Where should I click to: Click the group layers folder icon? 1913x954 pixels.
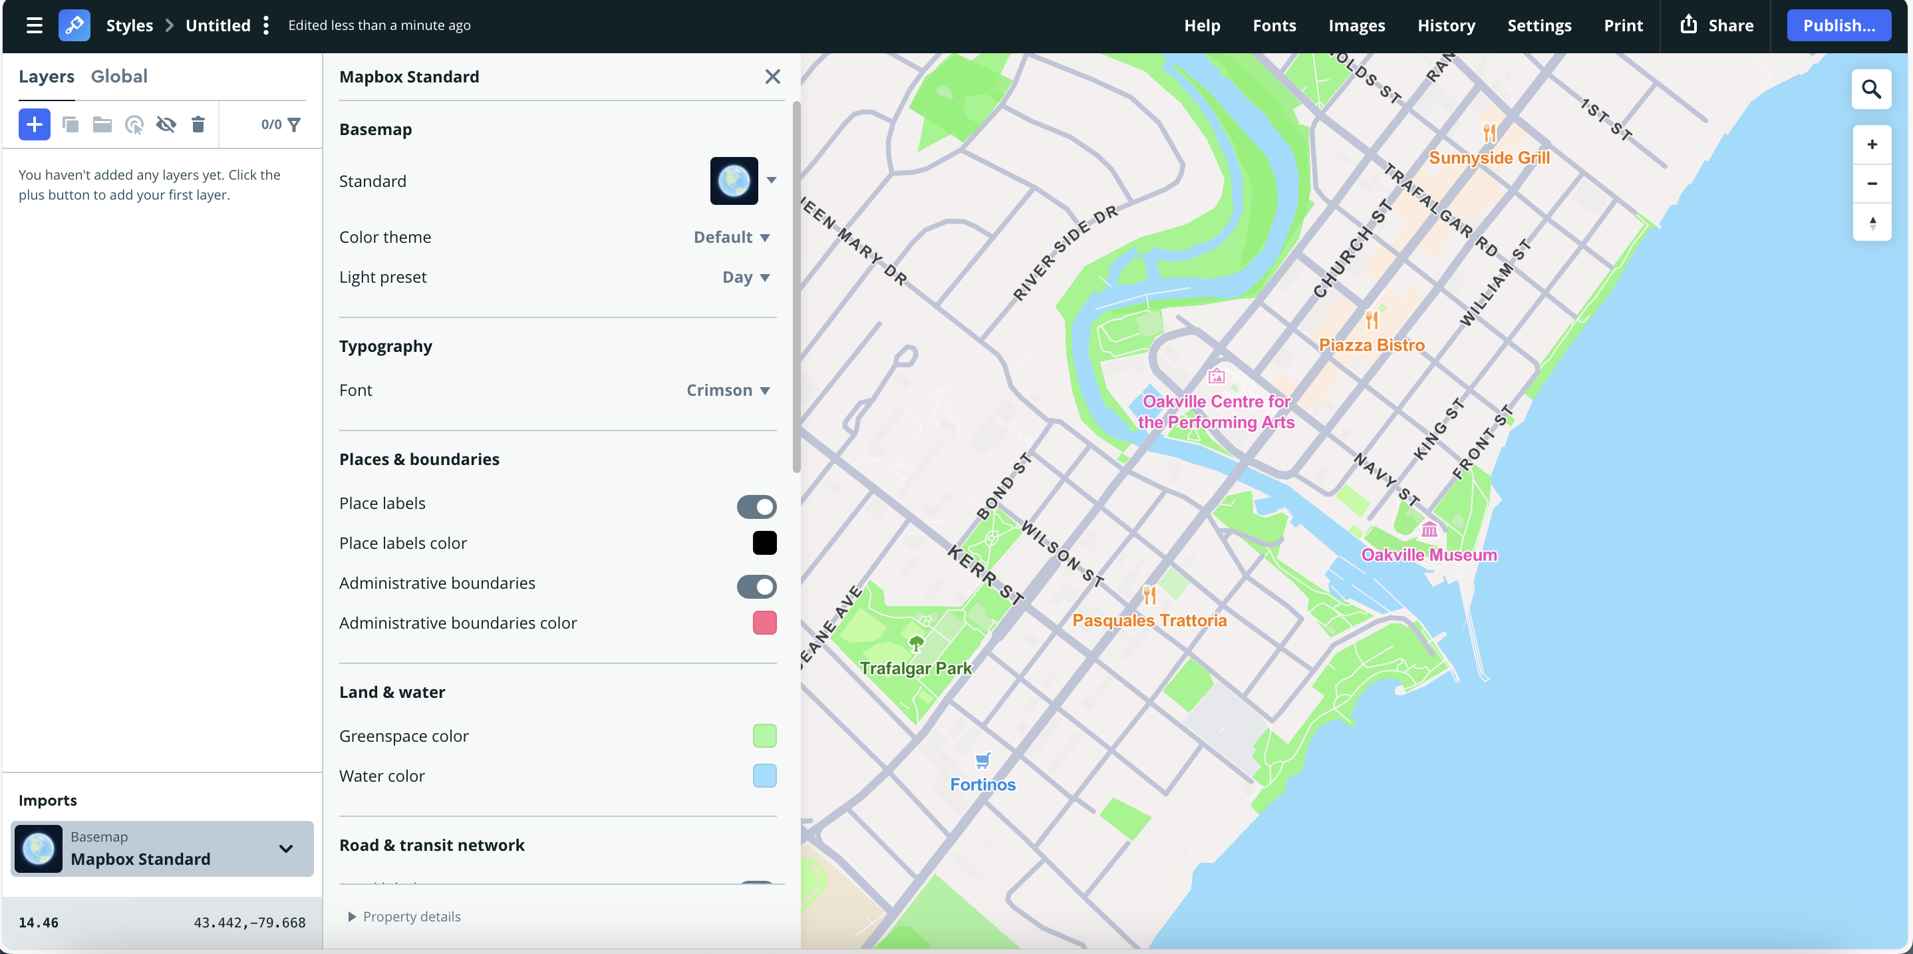pyautogui.click(x=102, y=124)
